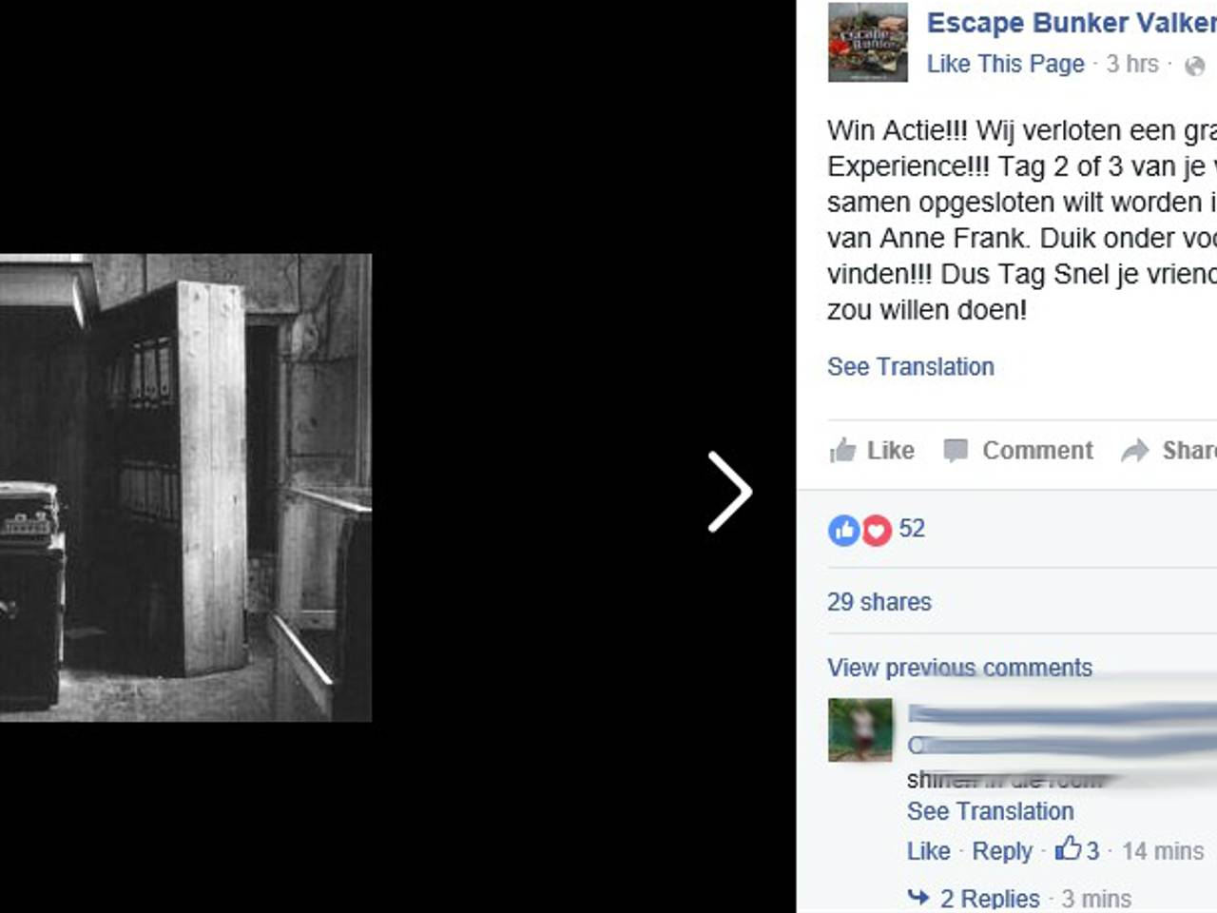Open Escape Bunker page profile picture
Viewport: 1217px width, 913px height.
868,42
